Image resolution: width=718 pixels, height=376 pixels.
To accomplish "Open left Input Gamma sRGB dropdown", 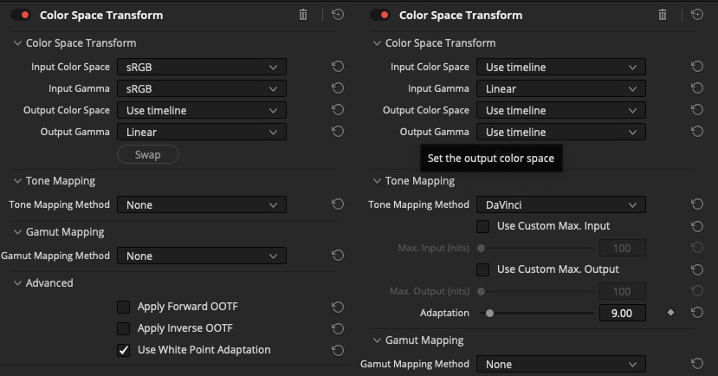I will click(202, 88).
